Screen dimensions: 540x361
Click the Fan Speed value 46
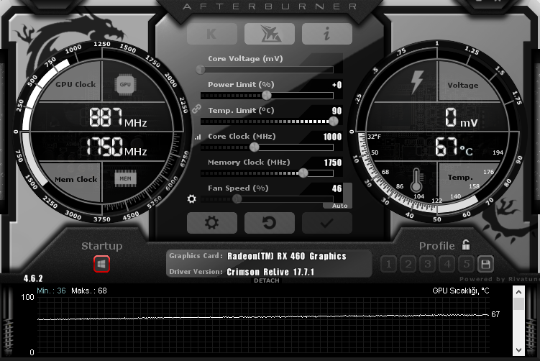click(x=337, y=188)
